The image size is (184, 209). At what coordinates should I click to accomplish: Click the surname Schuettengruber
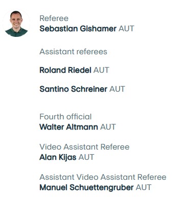click(x=102, y=188)
